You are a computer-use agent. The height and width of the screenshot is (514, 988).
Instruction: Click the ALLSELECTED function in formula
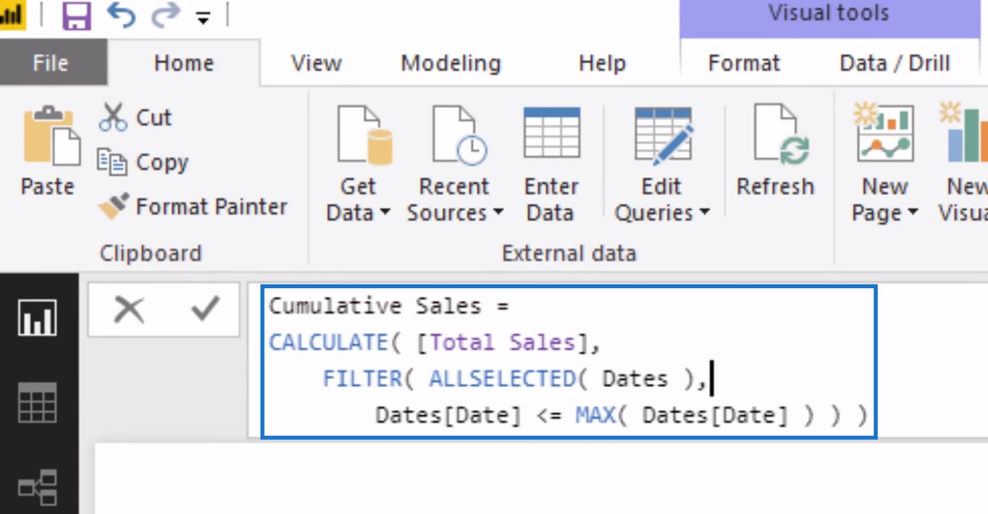tap(502, 379)
